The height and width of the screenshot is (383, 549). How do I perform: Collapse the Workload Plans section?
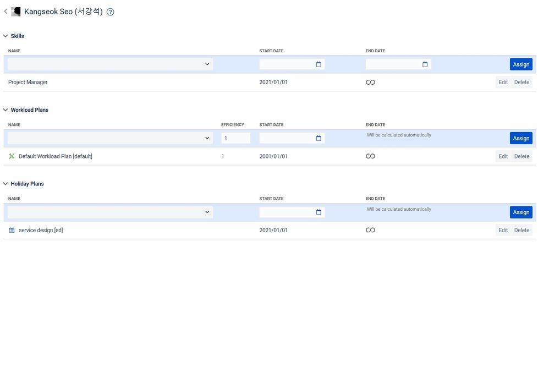pos(6,110)
